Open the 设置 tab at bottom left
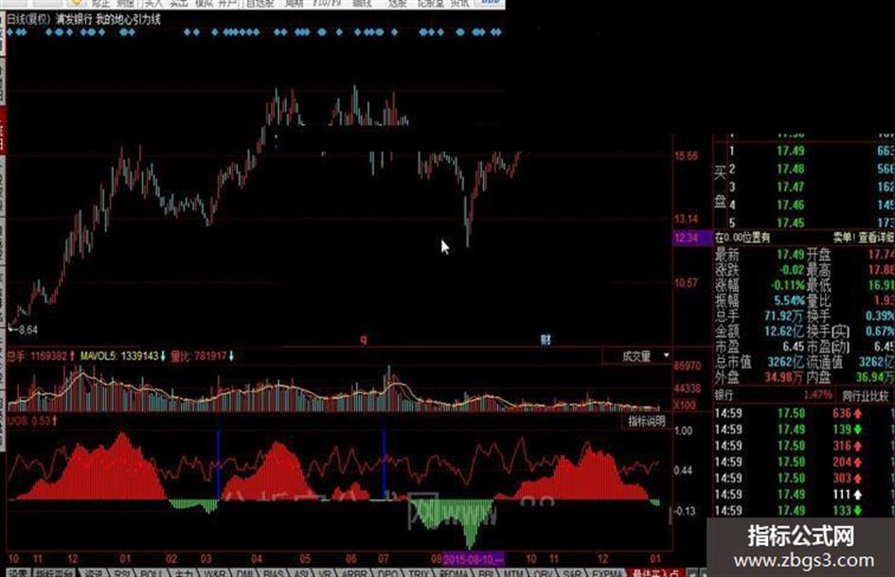 [18, 572]
